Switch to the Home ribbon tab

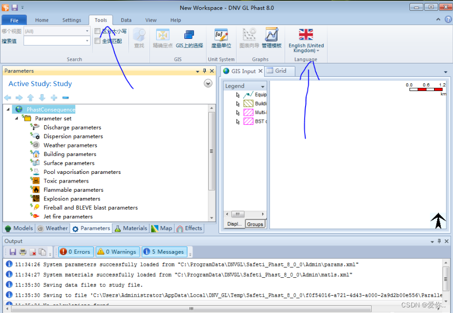pos(42,20)
